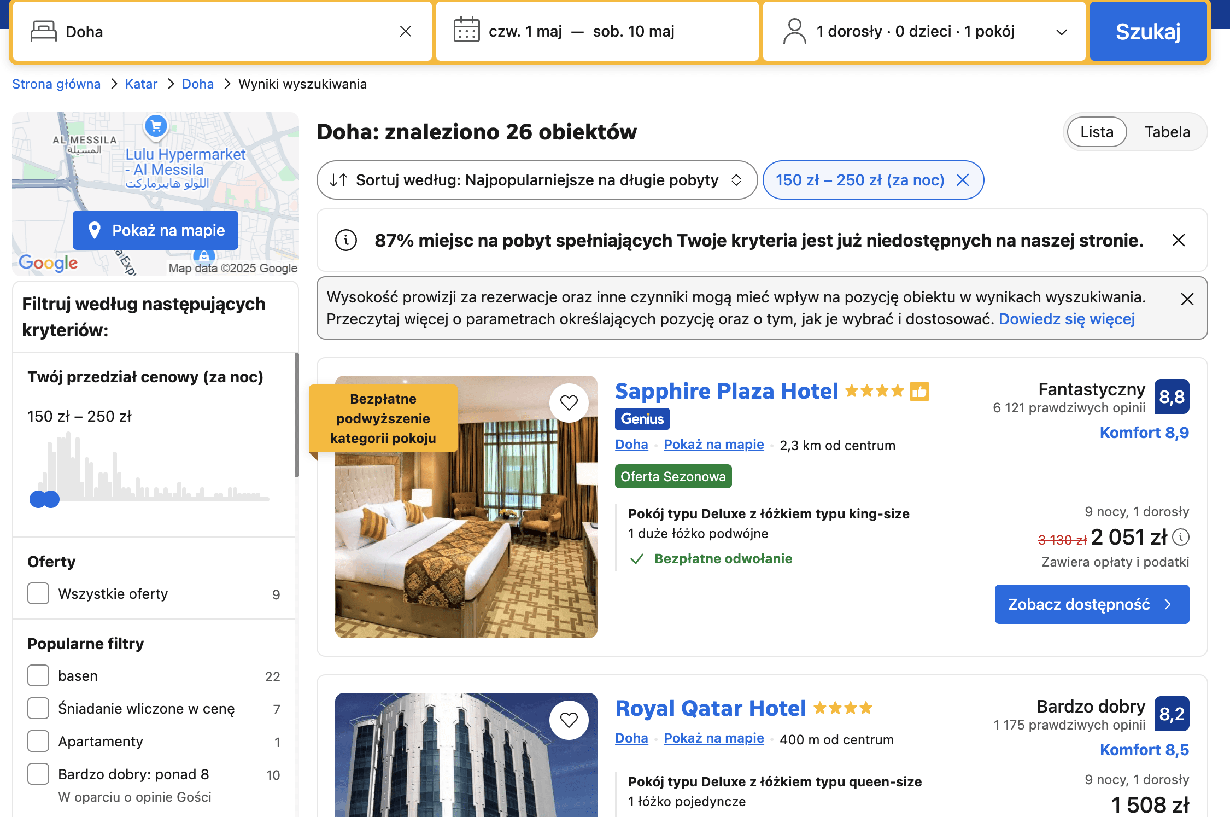Open the Strona główna breadcrumb

click(x=56, y=84)
